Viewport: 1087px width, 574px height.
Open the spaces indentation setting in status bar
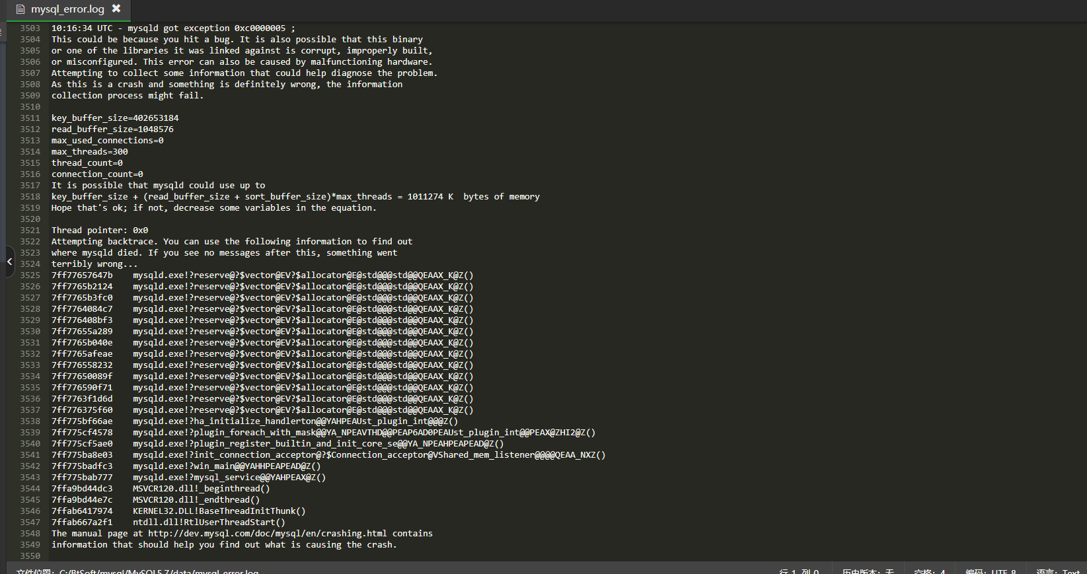pyautogui.click(x=930, y=571)
